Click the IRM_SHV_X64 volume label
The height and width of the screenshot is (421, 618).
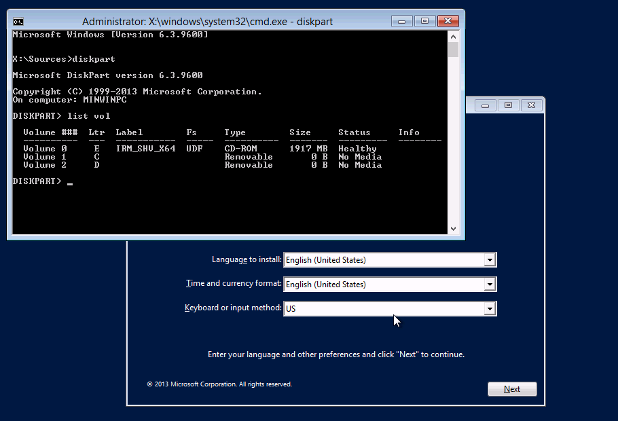145,149
